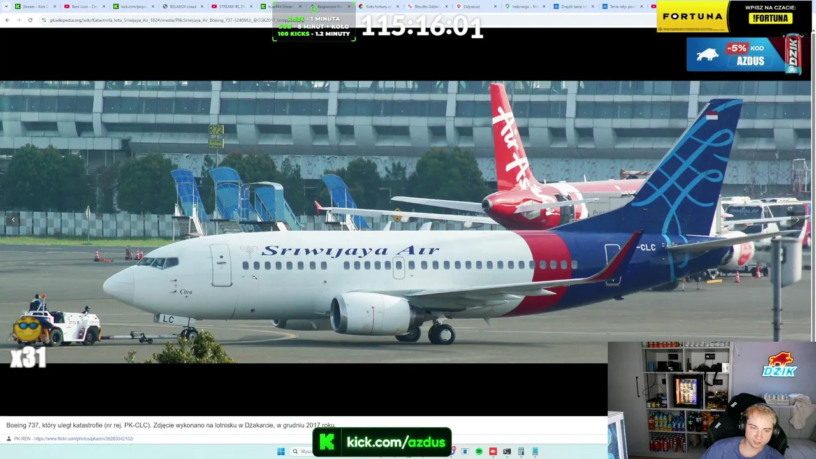Click the 'Boeing 737, który uległ katastrofie' caption
This screenshot has height=459, width=816.
[x=170, y=425]
